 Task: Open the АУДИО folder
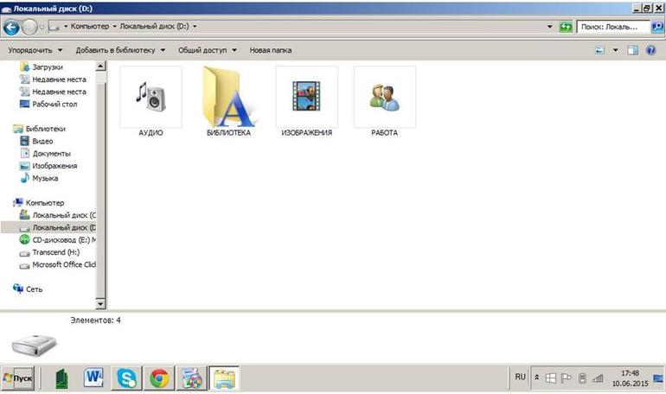[x=150, y=101]
